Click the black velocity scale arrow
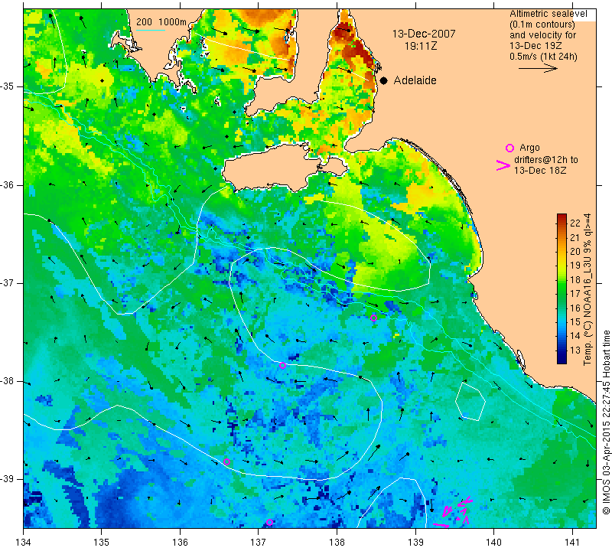The image size is (612, 551). click(x=538, y=68)
